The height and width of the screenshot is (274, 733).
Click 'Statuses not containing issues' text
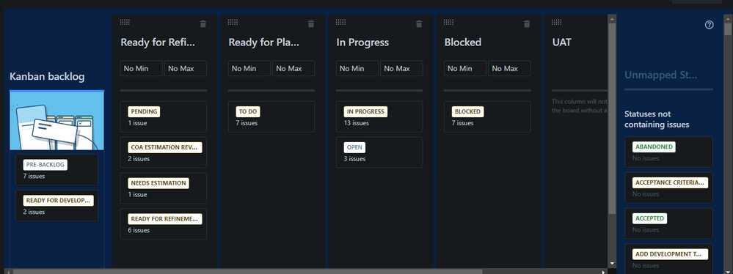pyautogui.click(x=657, y=119)
